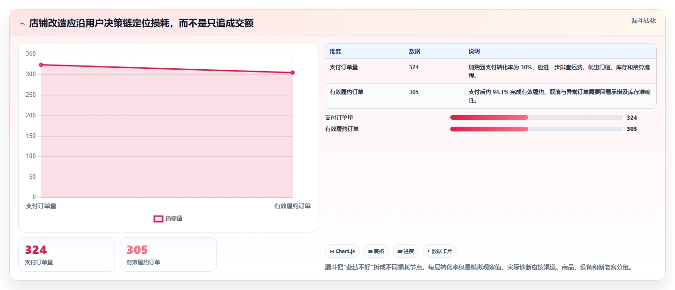Image resolution: width=675 pixels, height=290 pixels.
Task: Click the 数据 column header
Action: (414, 51)
